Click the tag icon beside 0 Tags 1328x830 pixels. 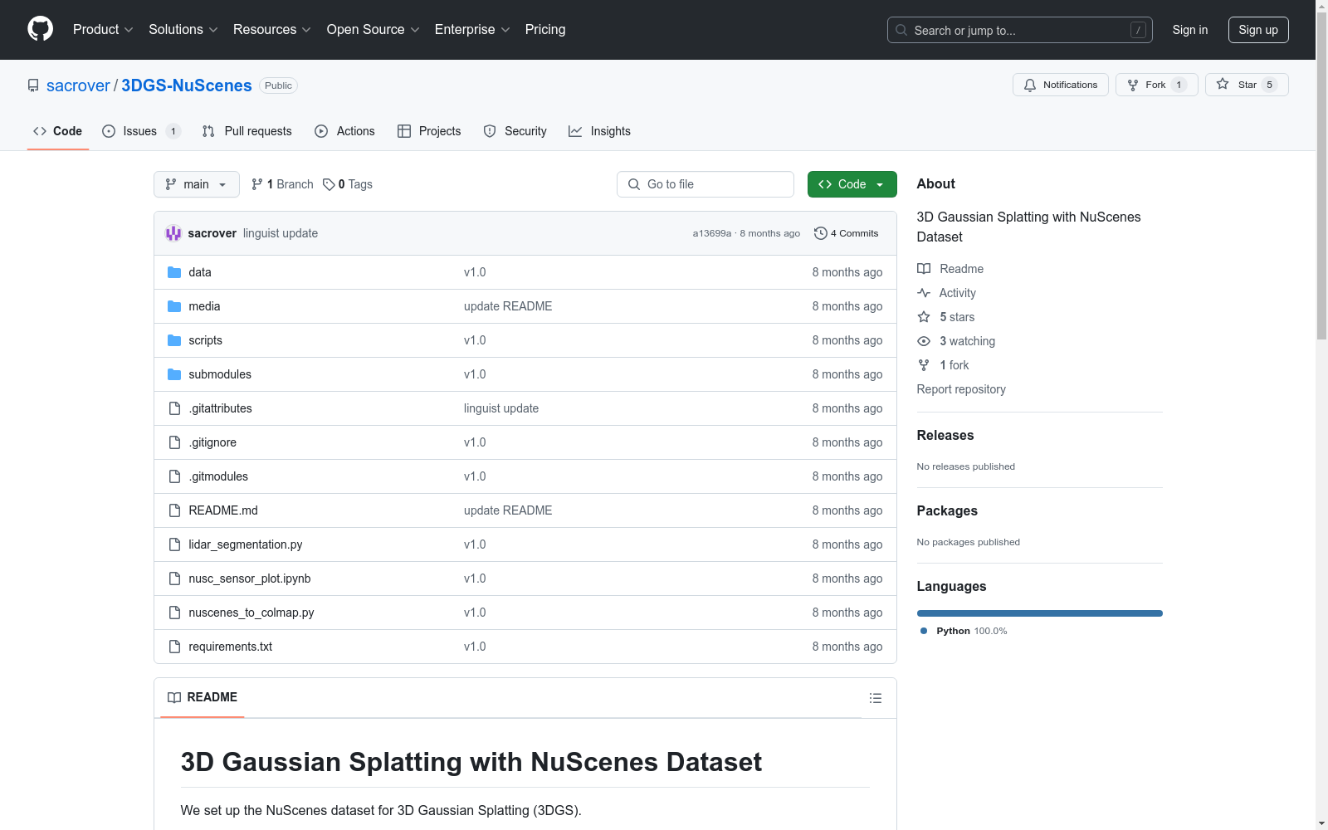pyautogui.click(x=329, y=184)
